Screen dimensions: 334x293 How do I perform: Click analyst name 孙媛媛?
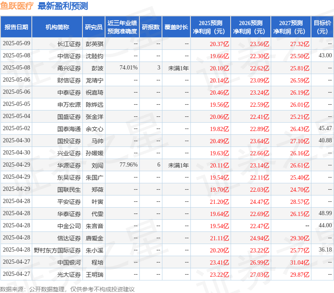[95, 154]
